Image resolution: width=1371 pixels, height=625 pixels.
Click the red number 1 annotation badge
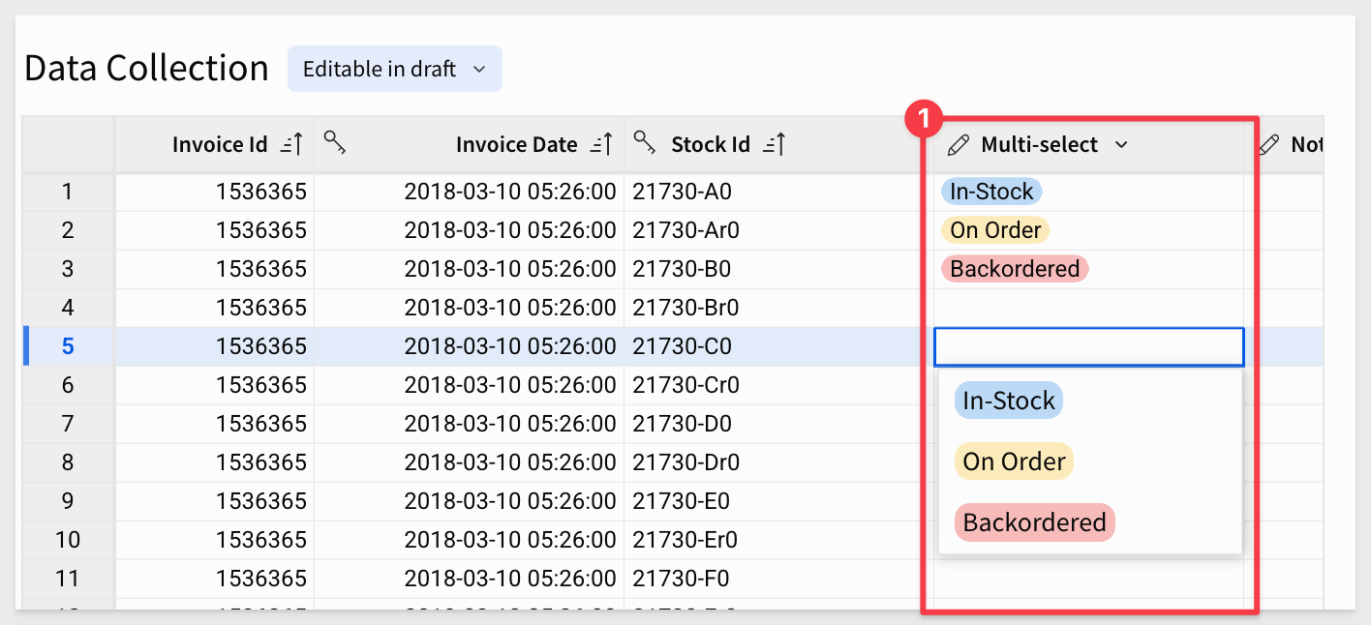coord(923,119)
